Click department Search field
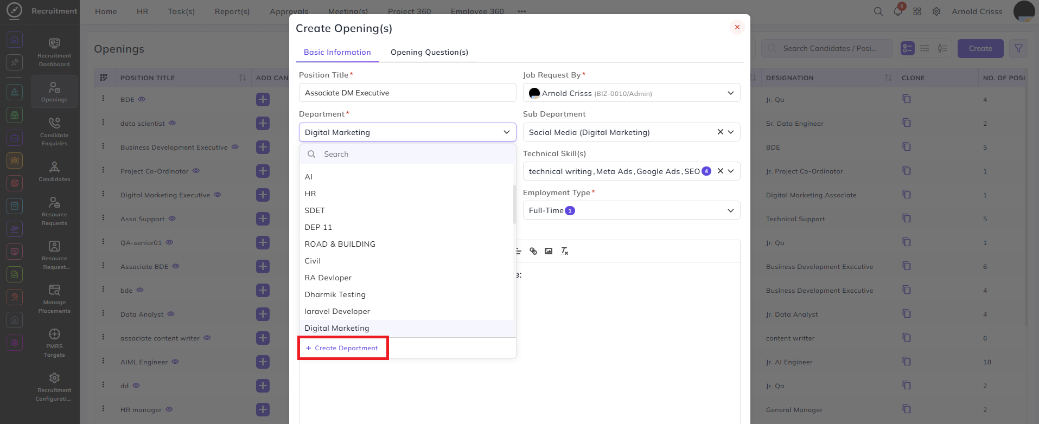1039x424 pixels. pyautogui.click(x=407, y=154)
